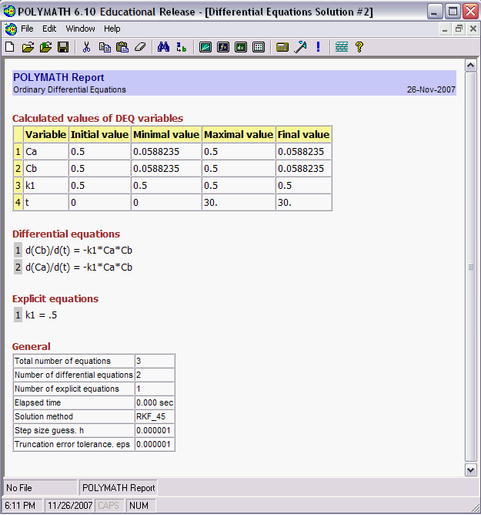Click the Paste clipboard icon
This screenshot has height=515, width=481.
coord(122,47)
